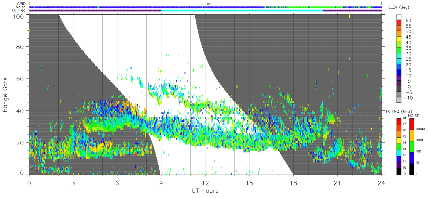Click ELEV color bar label '25'
The width and height of the screenshot is (429, 198).
408,59
